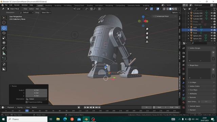Toggle visibility eye of Cylinder.007
Viewport: 217px width, 122px height.
click(x=212, y=16)
